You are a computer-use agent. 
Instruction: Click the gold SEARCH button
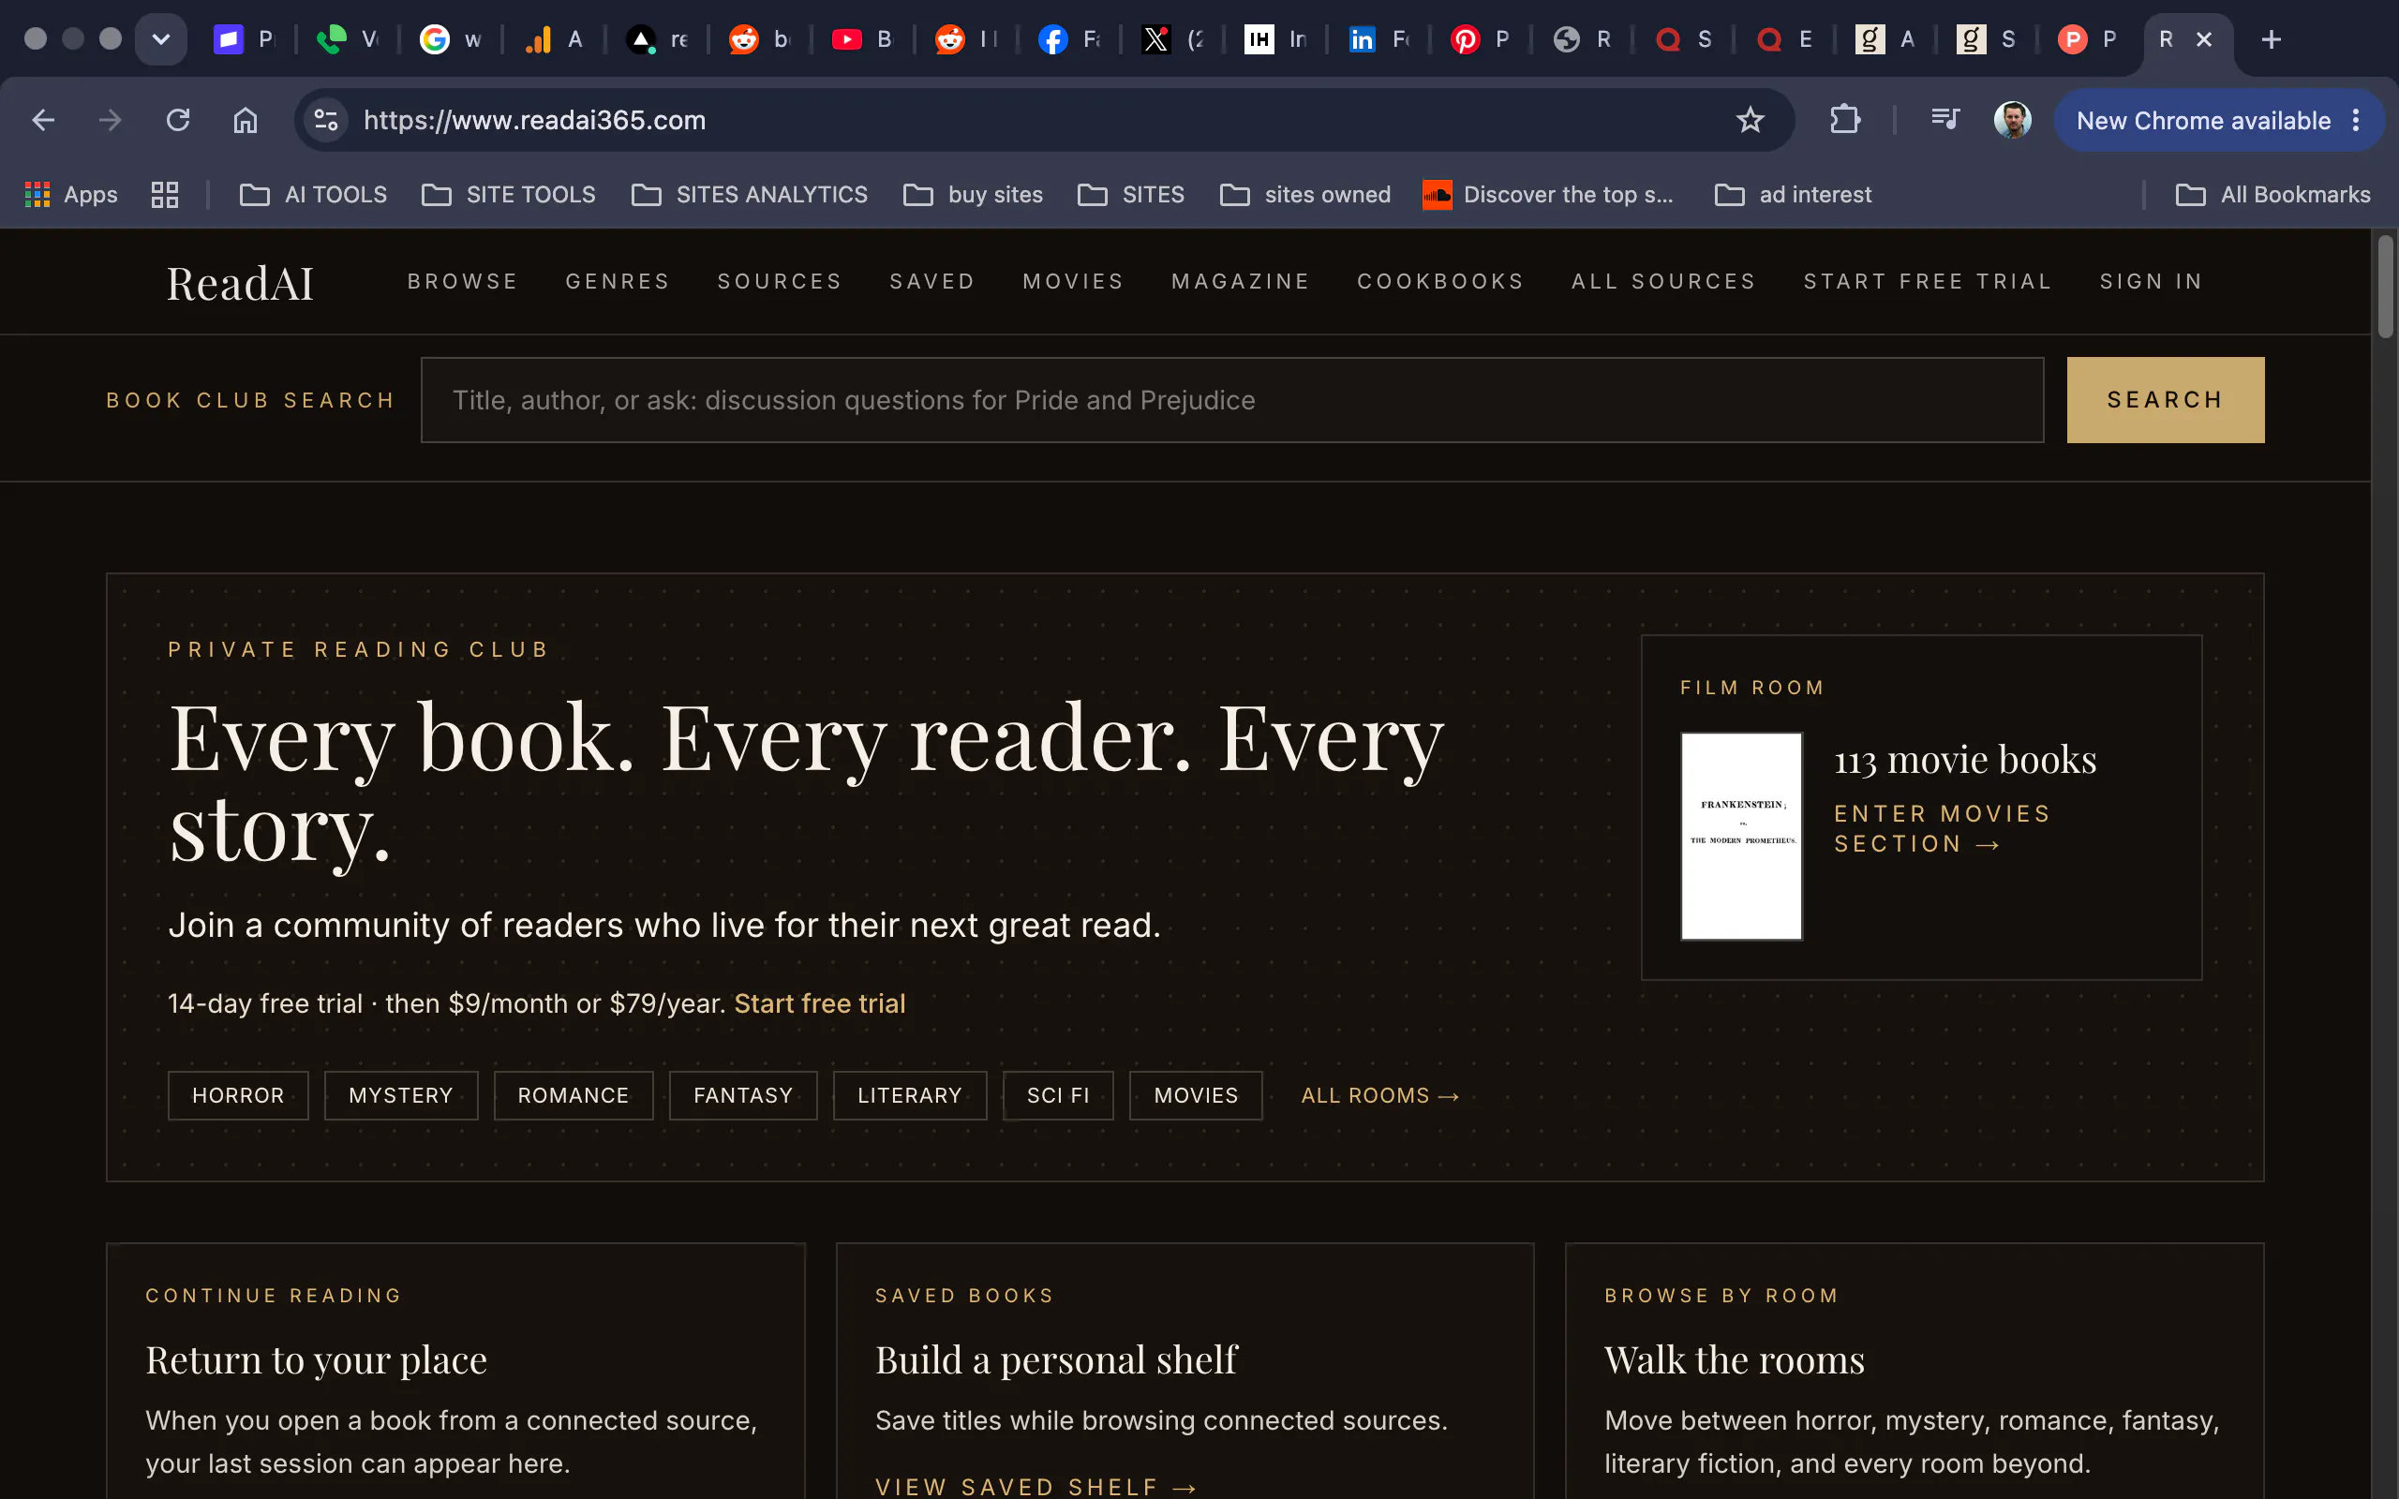click(2165, 399)
